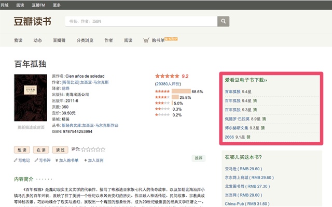Go to 分类浏览 tab
The image size is (332, 207).
pyautogui.click(x=85, y=40)
